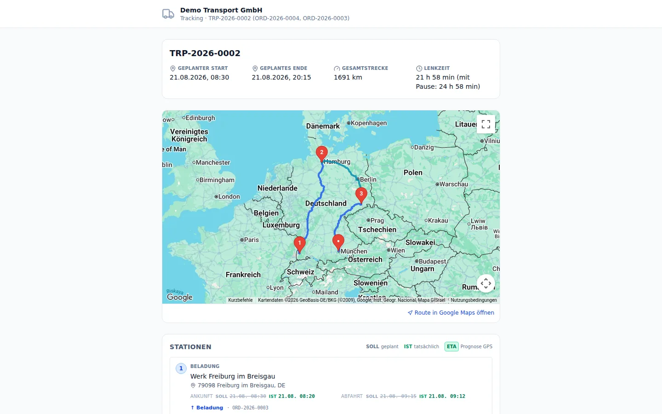662x414 pixels.
Task: Click the Demo Transport GmbH company name
Action: point(221,10)
